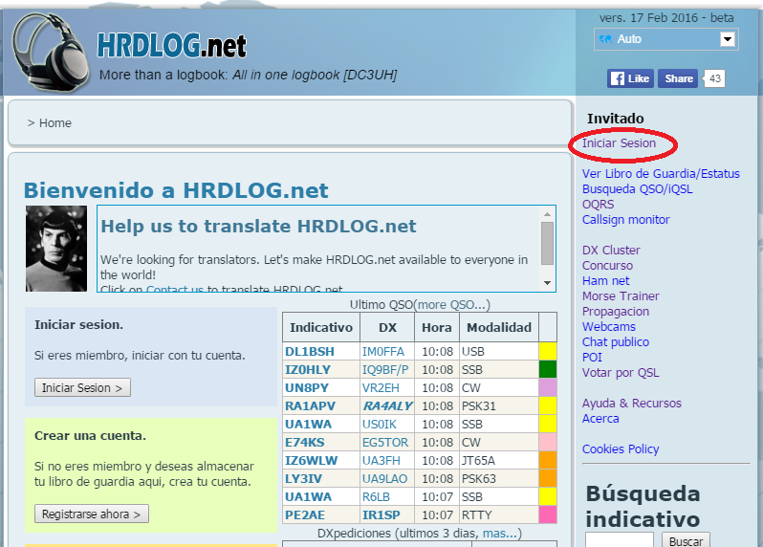The width and height of the screenshot is (763, 547).
Task: Open DX callsign IR1SP
Action: 381,514
